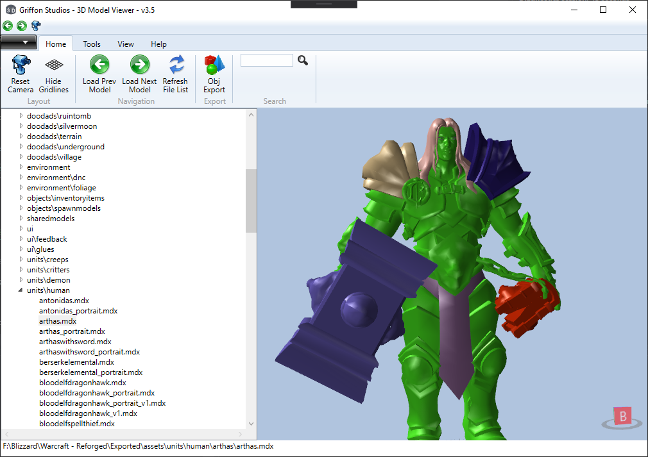648x457 pixels.
Task: Select berserkelemental_portrait.mdx file
Action: coord(91,372)
